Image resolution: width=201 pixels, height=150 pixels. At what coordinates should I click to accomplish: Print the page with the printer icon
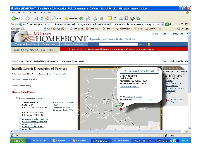95,19
